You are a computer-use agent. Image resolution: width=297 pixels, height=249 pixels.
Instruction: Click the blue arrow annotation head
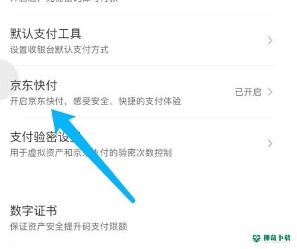pos(62,120)
